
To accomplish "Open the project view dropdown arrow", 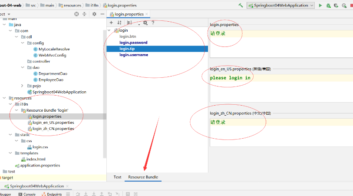I will (9, 14).
